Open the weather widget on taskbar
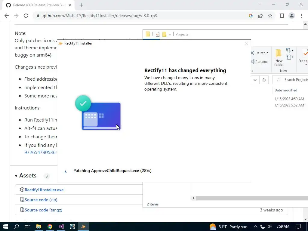 (230, 227)
